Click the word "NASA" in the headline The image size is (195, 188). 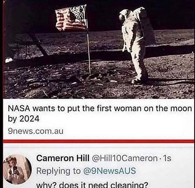(x=19, y=109)
